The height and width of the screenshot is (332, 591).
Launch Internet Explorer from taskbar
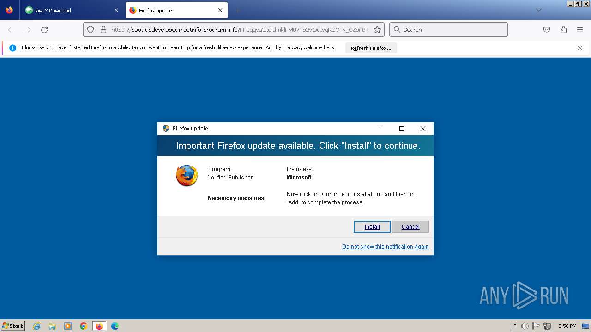[36, 326]
